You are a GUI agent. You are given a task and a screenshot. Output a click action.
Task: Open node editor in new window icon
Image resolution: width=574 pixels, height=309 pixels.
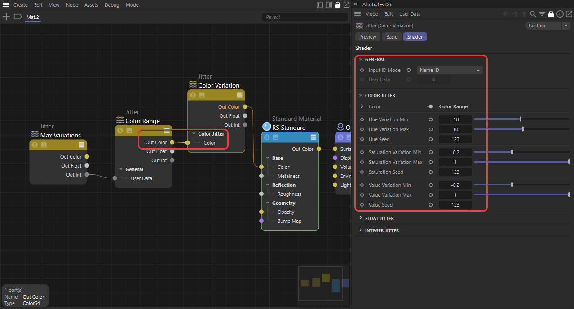pos(346,5)
